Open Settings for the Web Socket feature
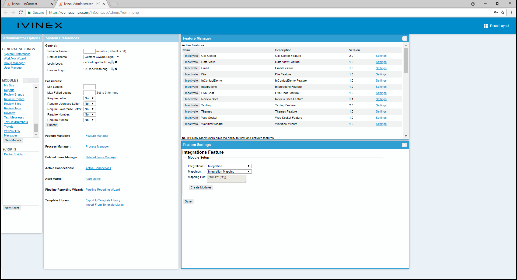The image size is (517, 280). point(381,118)
